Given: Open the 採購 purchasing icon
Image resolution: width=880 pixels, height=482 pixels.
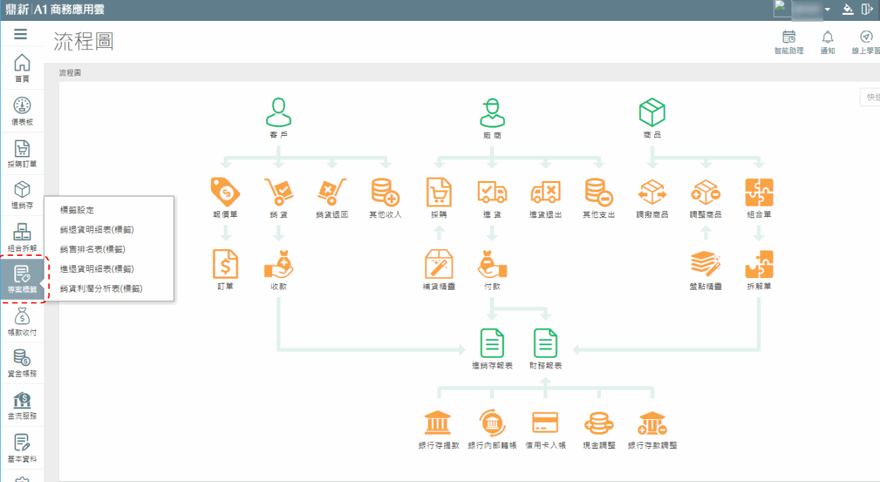Looking at the screenshot, I should (439, 192).
